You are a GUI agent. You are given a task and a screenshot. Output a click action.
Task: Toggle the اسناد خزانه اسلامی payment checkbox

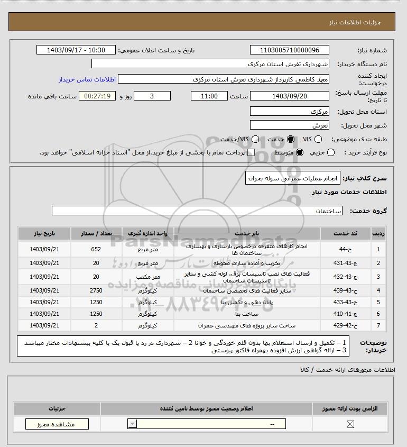click(x=251, y=152)
